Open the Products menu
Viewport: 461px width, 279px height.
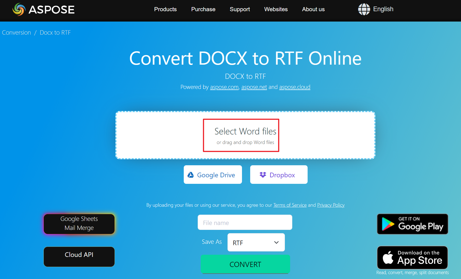click(165, 9)
